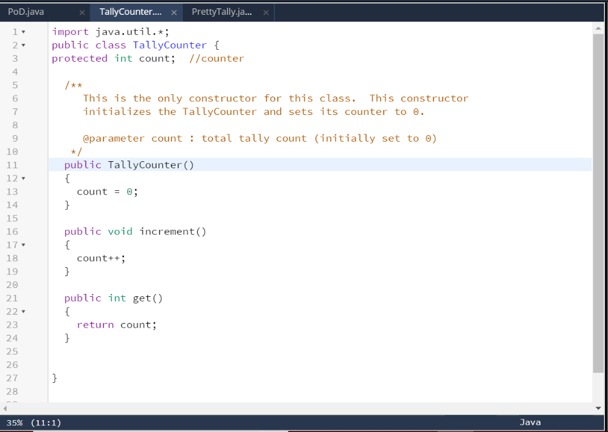608x432 pixels.
Task: Close the TallyCounter tab
Action: (173, 11)
